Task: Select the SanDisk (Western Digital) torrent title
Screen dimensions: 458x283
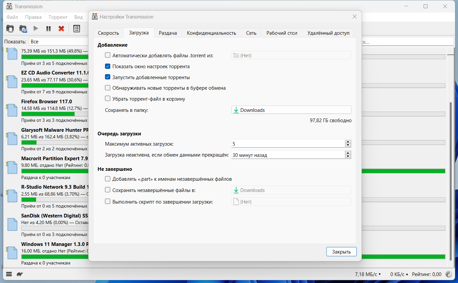Action: point(55,215)
